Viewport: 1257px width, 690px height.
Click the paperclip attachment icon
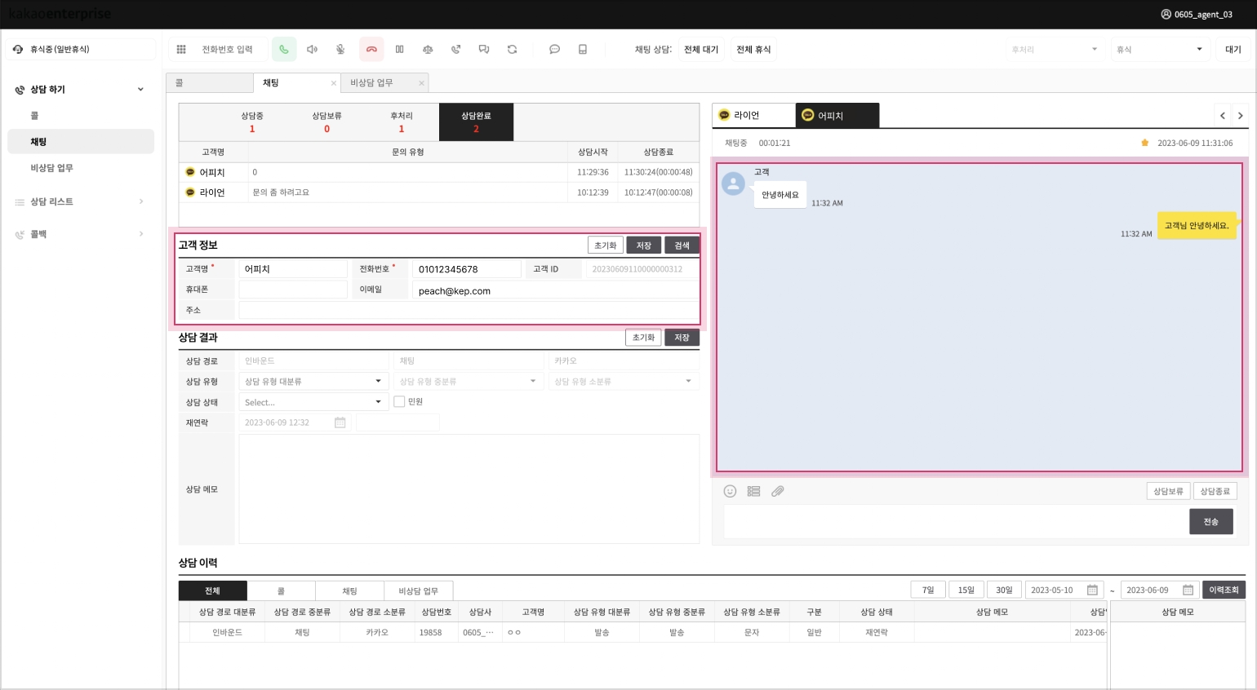coord(778,491)
